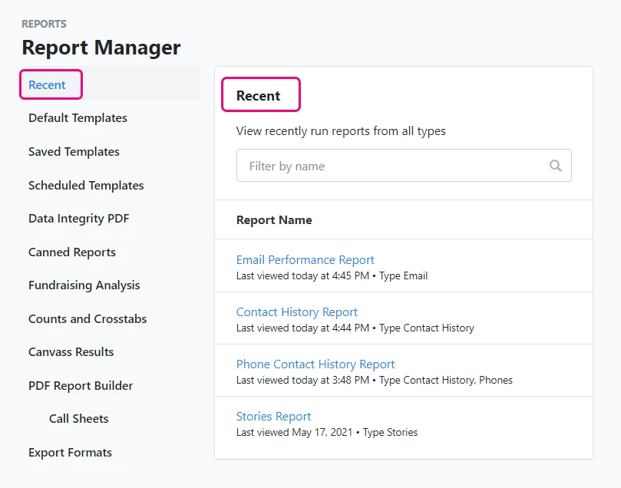Select the Recent sidebar item
The width and height of the screenshot is (621, 488).
click(x=46, y=84)
